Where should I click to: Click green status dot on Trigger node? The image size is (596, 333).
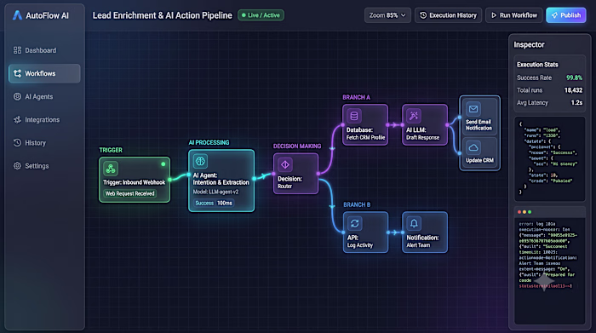pos(163,164)
